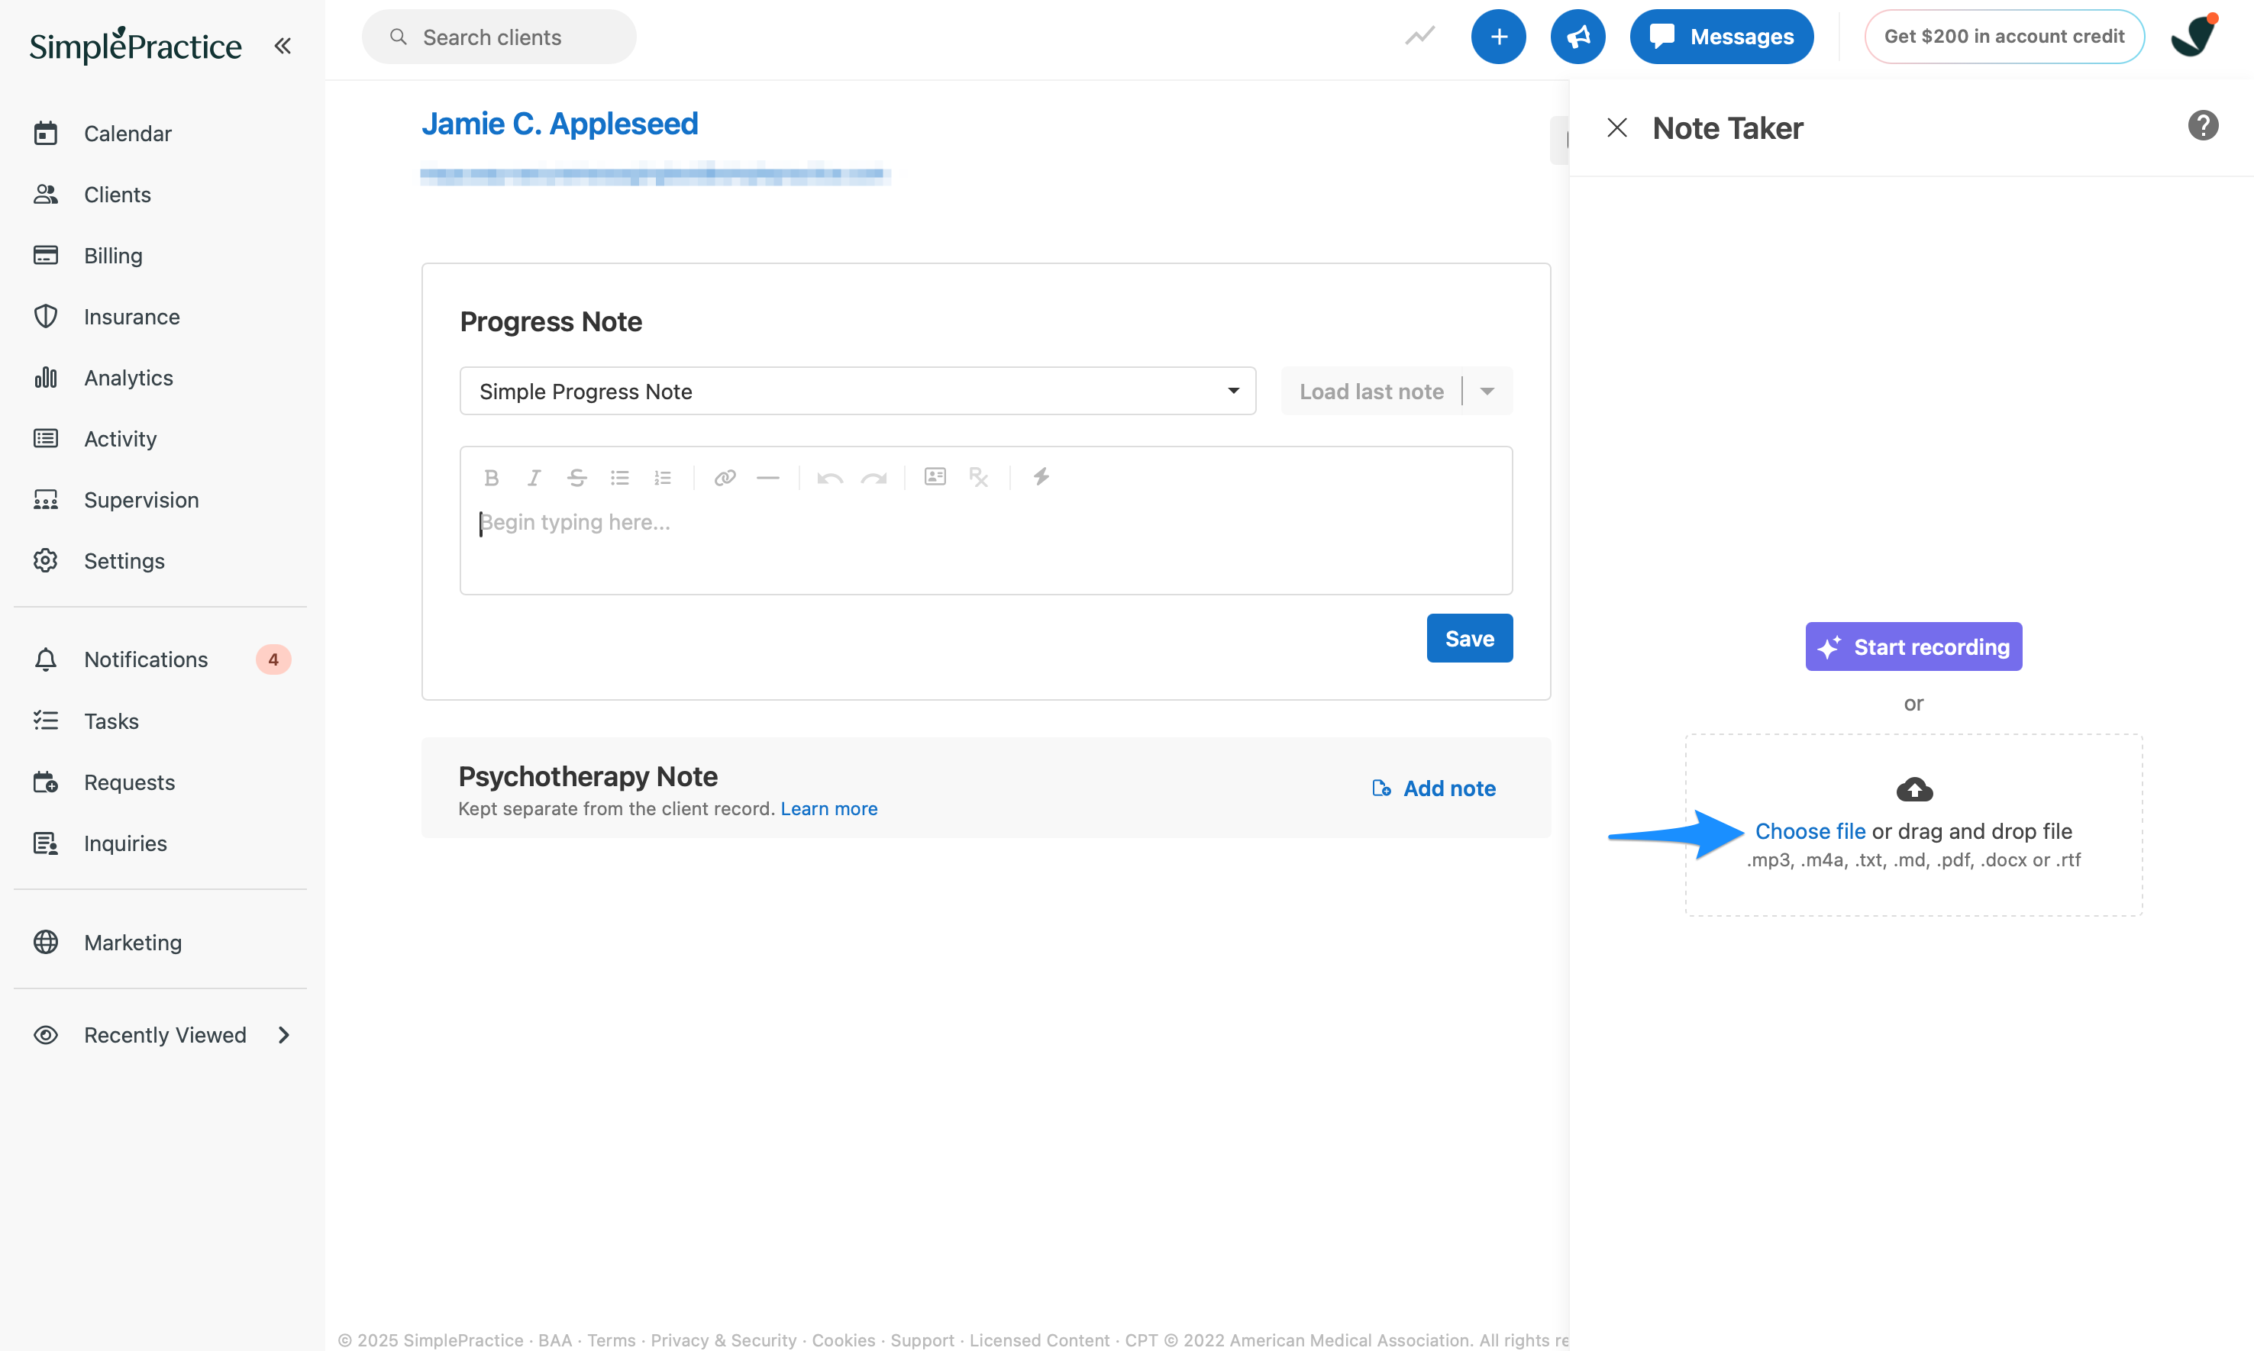Viewport: 2254px width, 1351px height.
Task: Click the blue plus create button
Action: [x=1498, y=37]
